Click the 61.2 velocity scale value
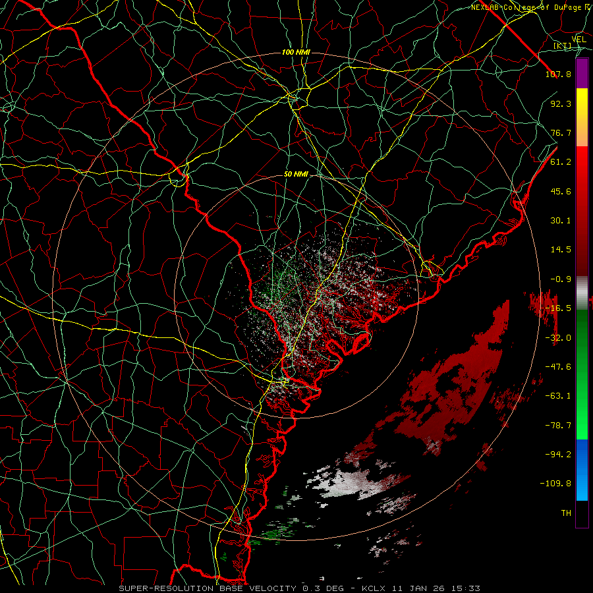 (561, 162)
